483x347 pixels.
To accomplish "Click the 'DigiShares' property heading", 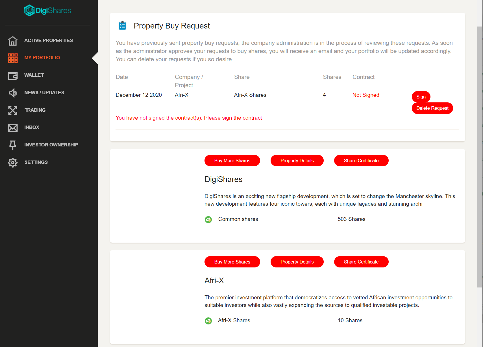I will 223,179.
